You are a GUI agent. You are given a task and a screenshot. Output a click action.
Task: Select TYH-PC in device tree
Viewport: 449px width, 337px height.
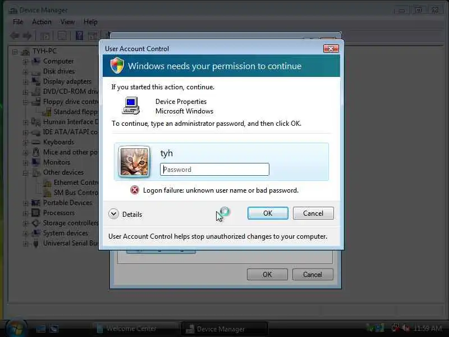tap(44, 51)
